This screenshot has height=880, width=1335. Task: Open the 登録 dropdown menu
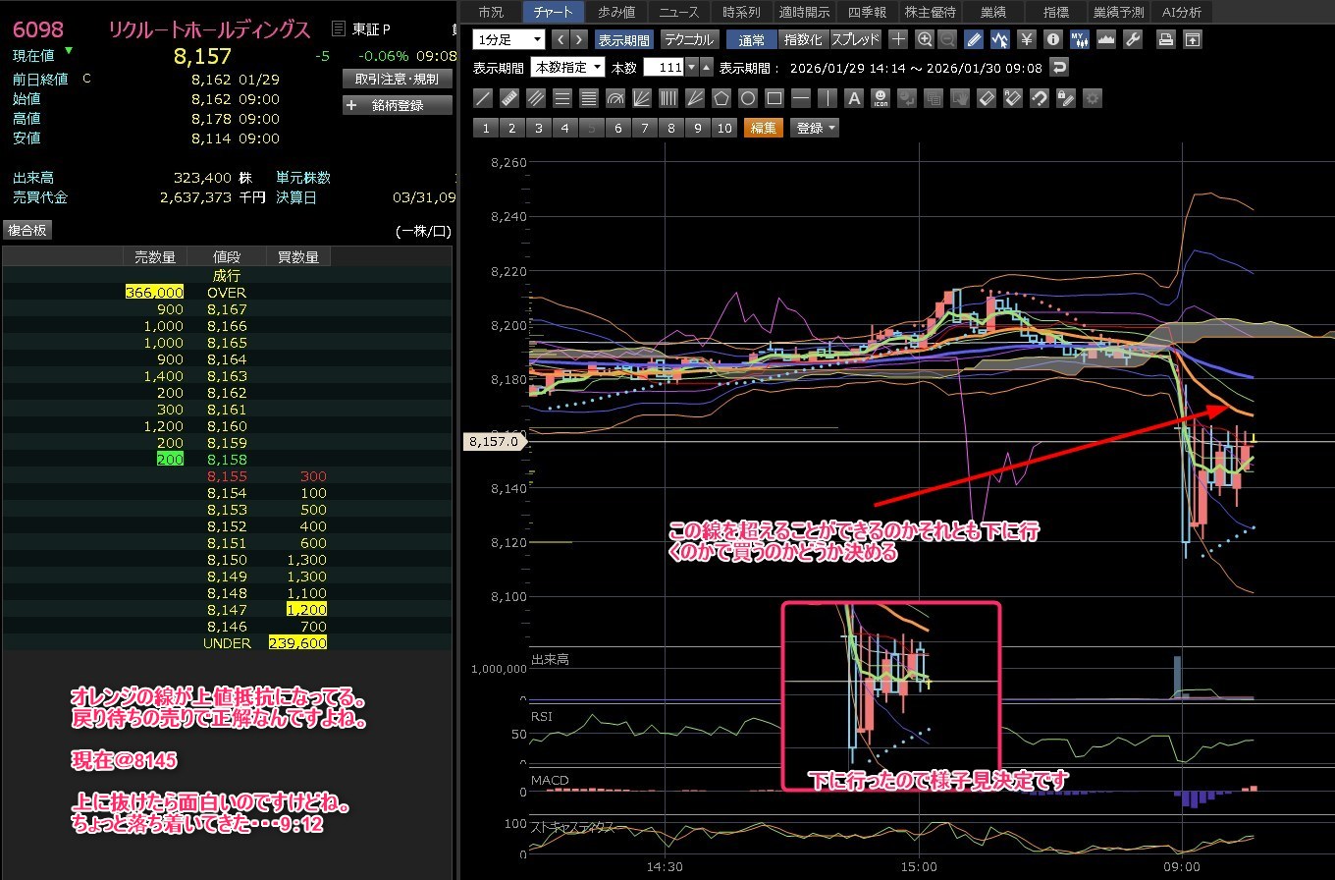(x=816, y=128)
